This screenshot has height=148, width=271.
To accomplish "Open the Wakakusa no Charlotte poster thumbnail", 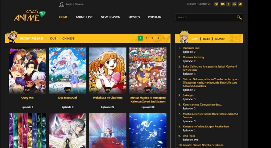I will [108, 71].
